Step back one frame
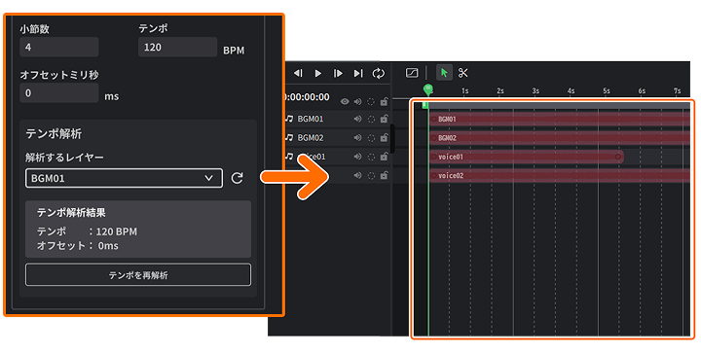The width and height of the screenshot is (701, 354). pos(298,73)
